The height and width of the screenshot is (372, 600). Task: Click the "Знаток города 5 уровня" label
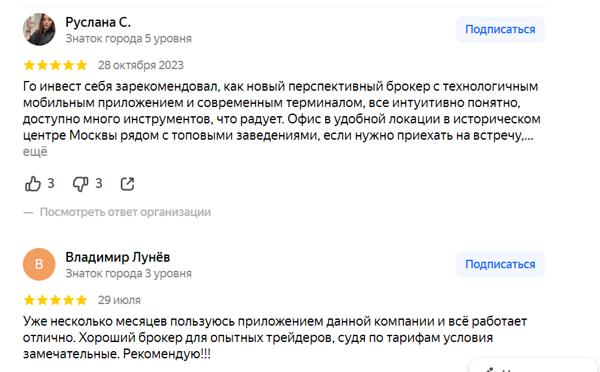[x=129, y=39]
